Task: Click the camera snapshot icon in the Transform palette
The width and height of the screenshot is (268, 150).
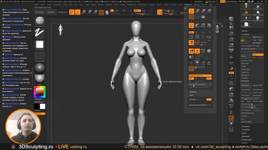Action: coord(203,17)
